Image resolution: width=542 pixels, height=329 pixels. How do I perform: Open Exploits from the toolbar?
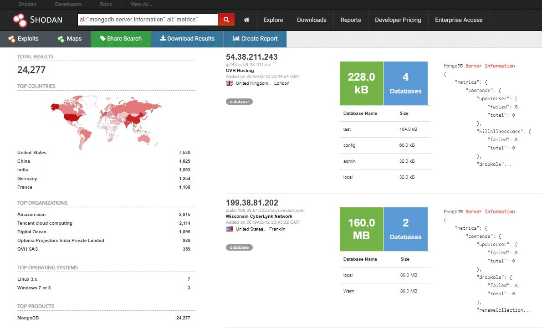24,39
